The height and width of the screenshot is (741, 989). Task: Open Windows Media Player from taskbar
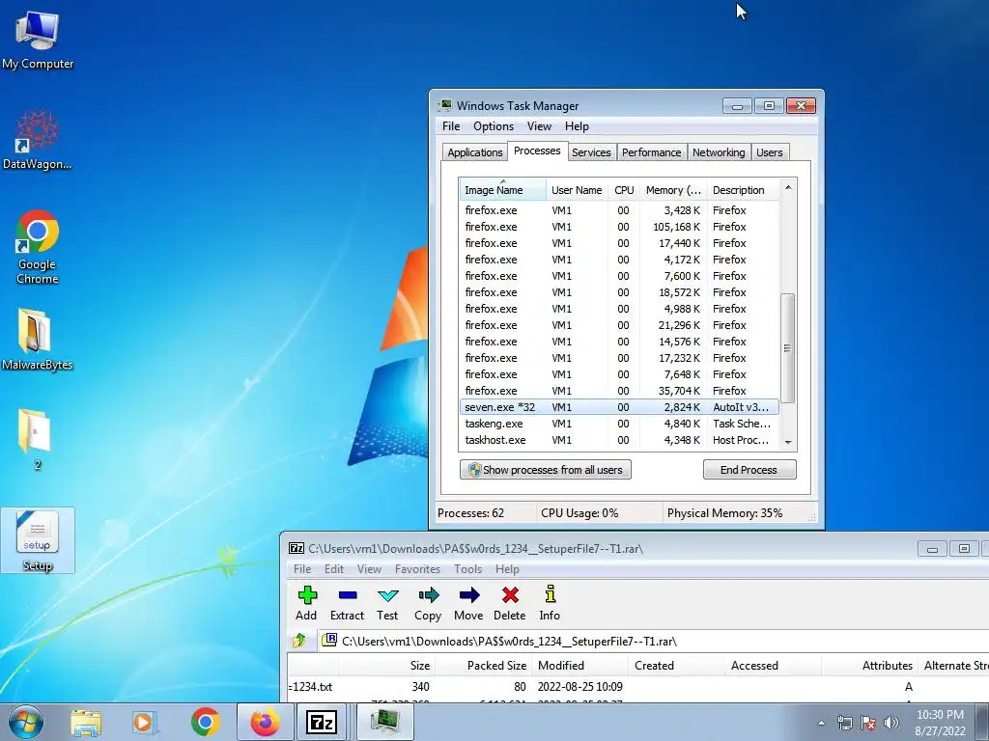145,722
